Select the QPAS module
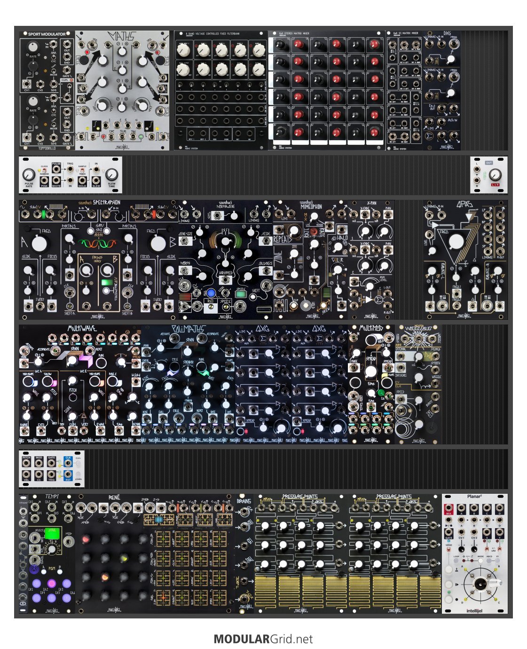Image resolution: width=527 pixels, height=649 pixels. tap(465, 260)
